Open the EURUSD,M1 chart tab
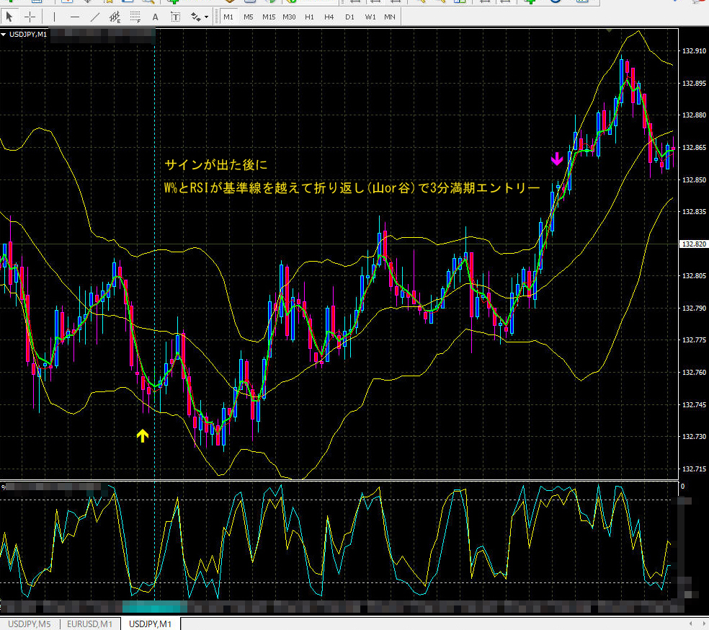 click(x=89, y=624)
